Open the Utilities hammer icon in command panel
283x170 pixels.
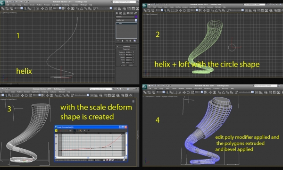click(x=135, y=13)
